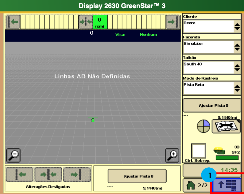
Task: Go to home page 2/2
Action: [x=197, y=185]
